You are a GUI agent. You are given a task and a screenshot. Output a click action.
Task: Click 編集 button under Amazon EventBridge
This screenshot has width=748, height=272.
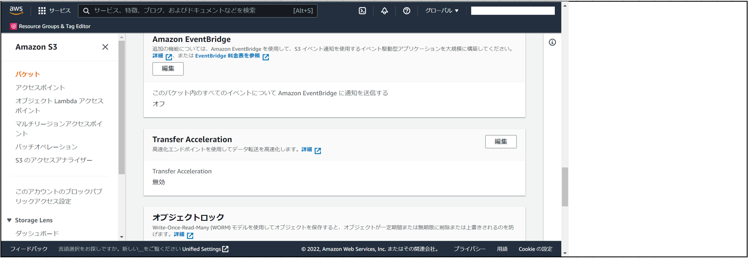pyautogui.click(x=168, y=68)
